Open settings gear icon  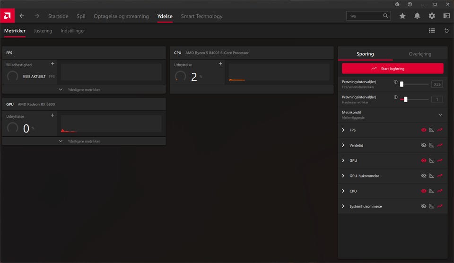[432, 16]
